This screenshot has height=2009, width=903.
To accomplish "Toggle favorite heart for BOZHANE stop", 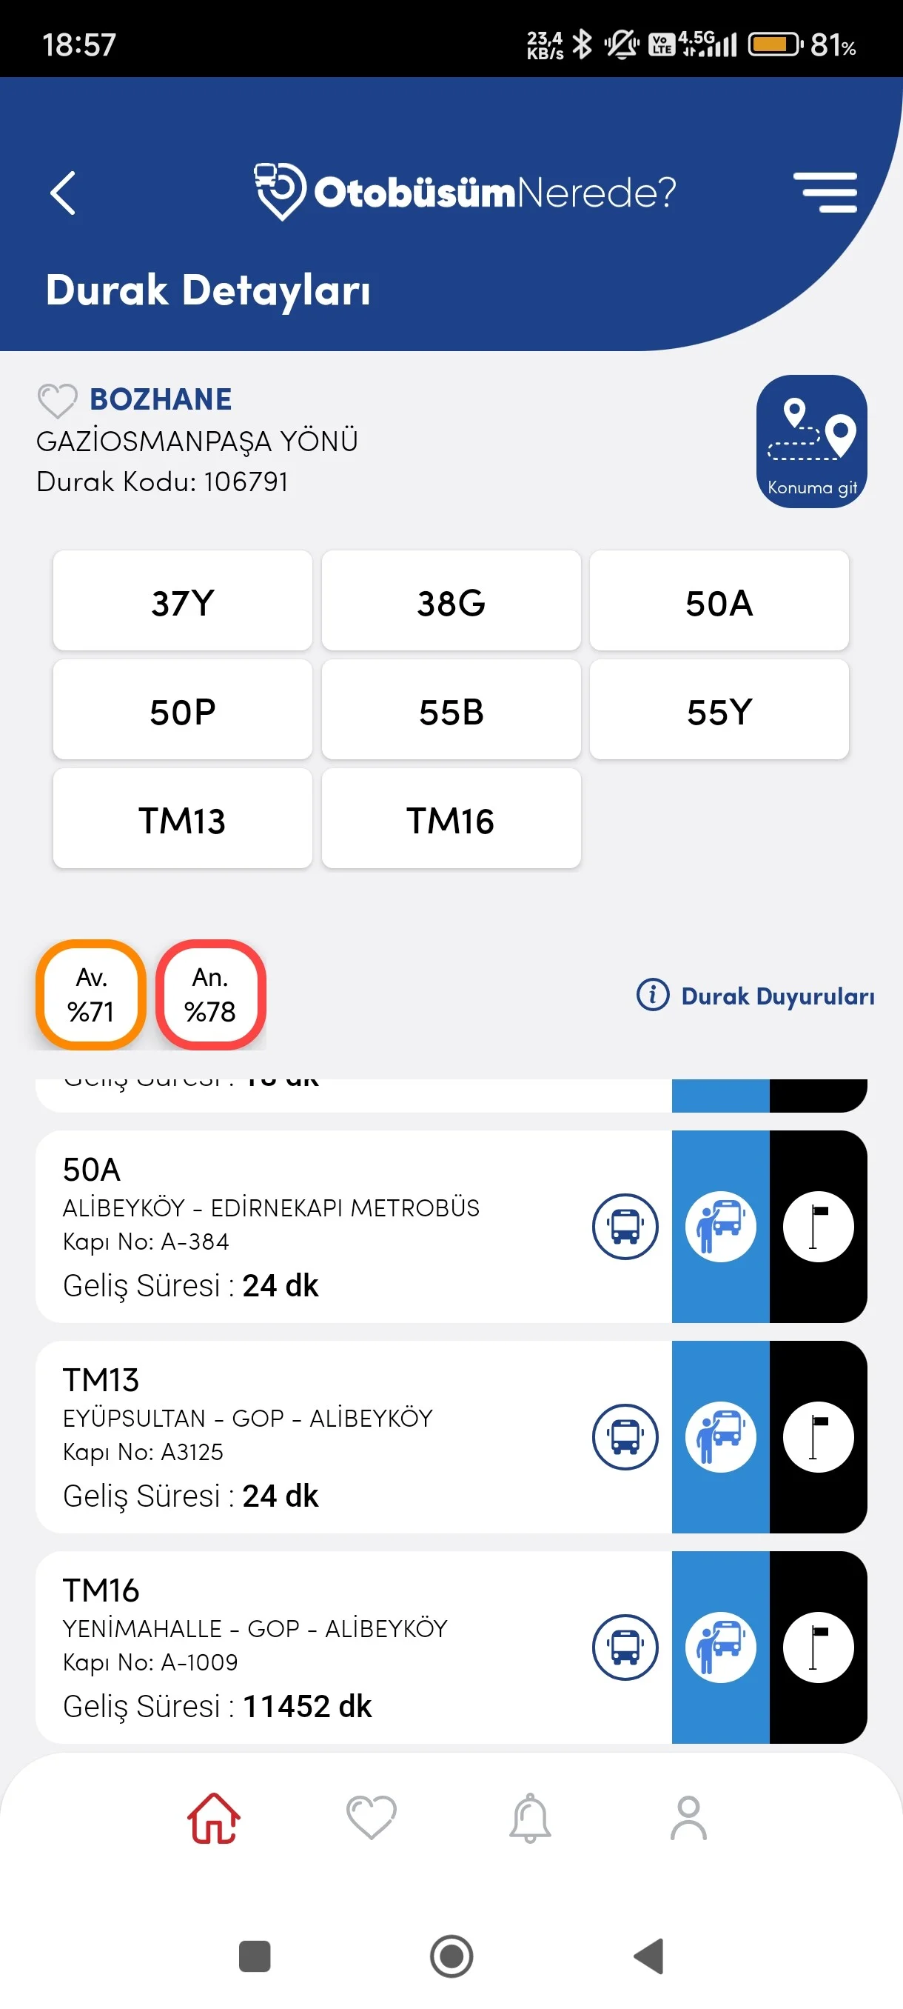I will pos(57,400).
